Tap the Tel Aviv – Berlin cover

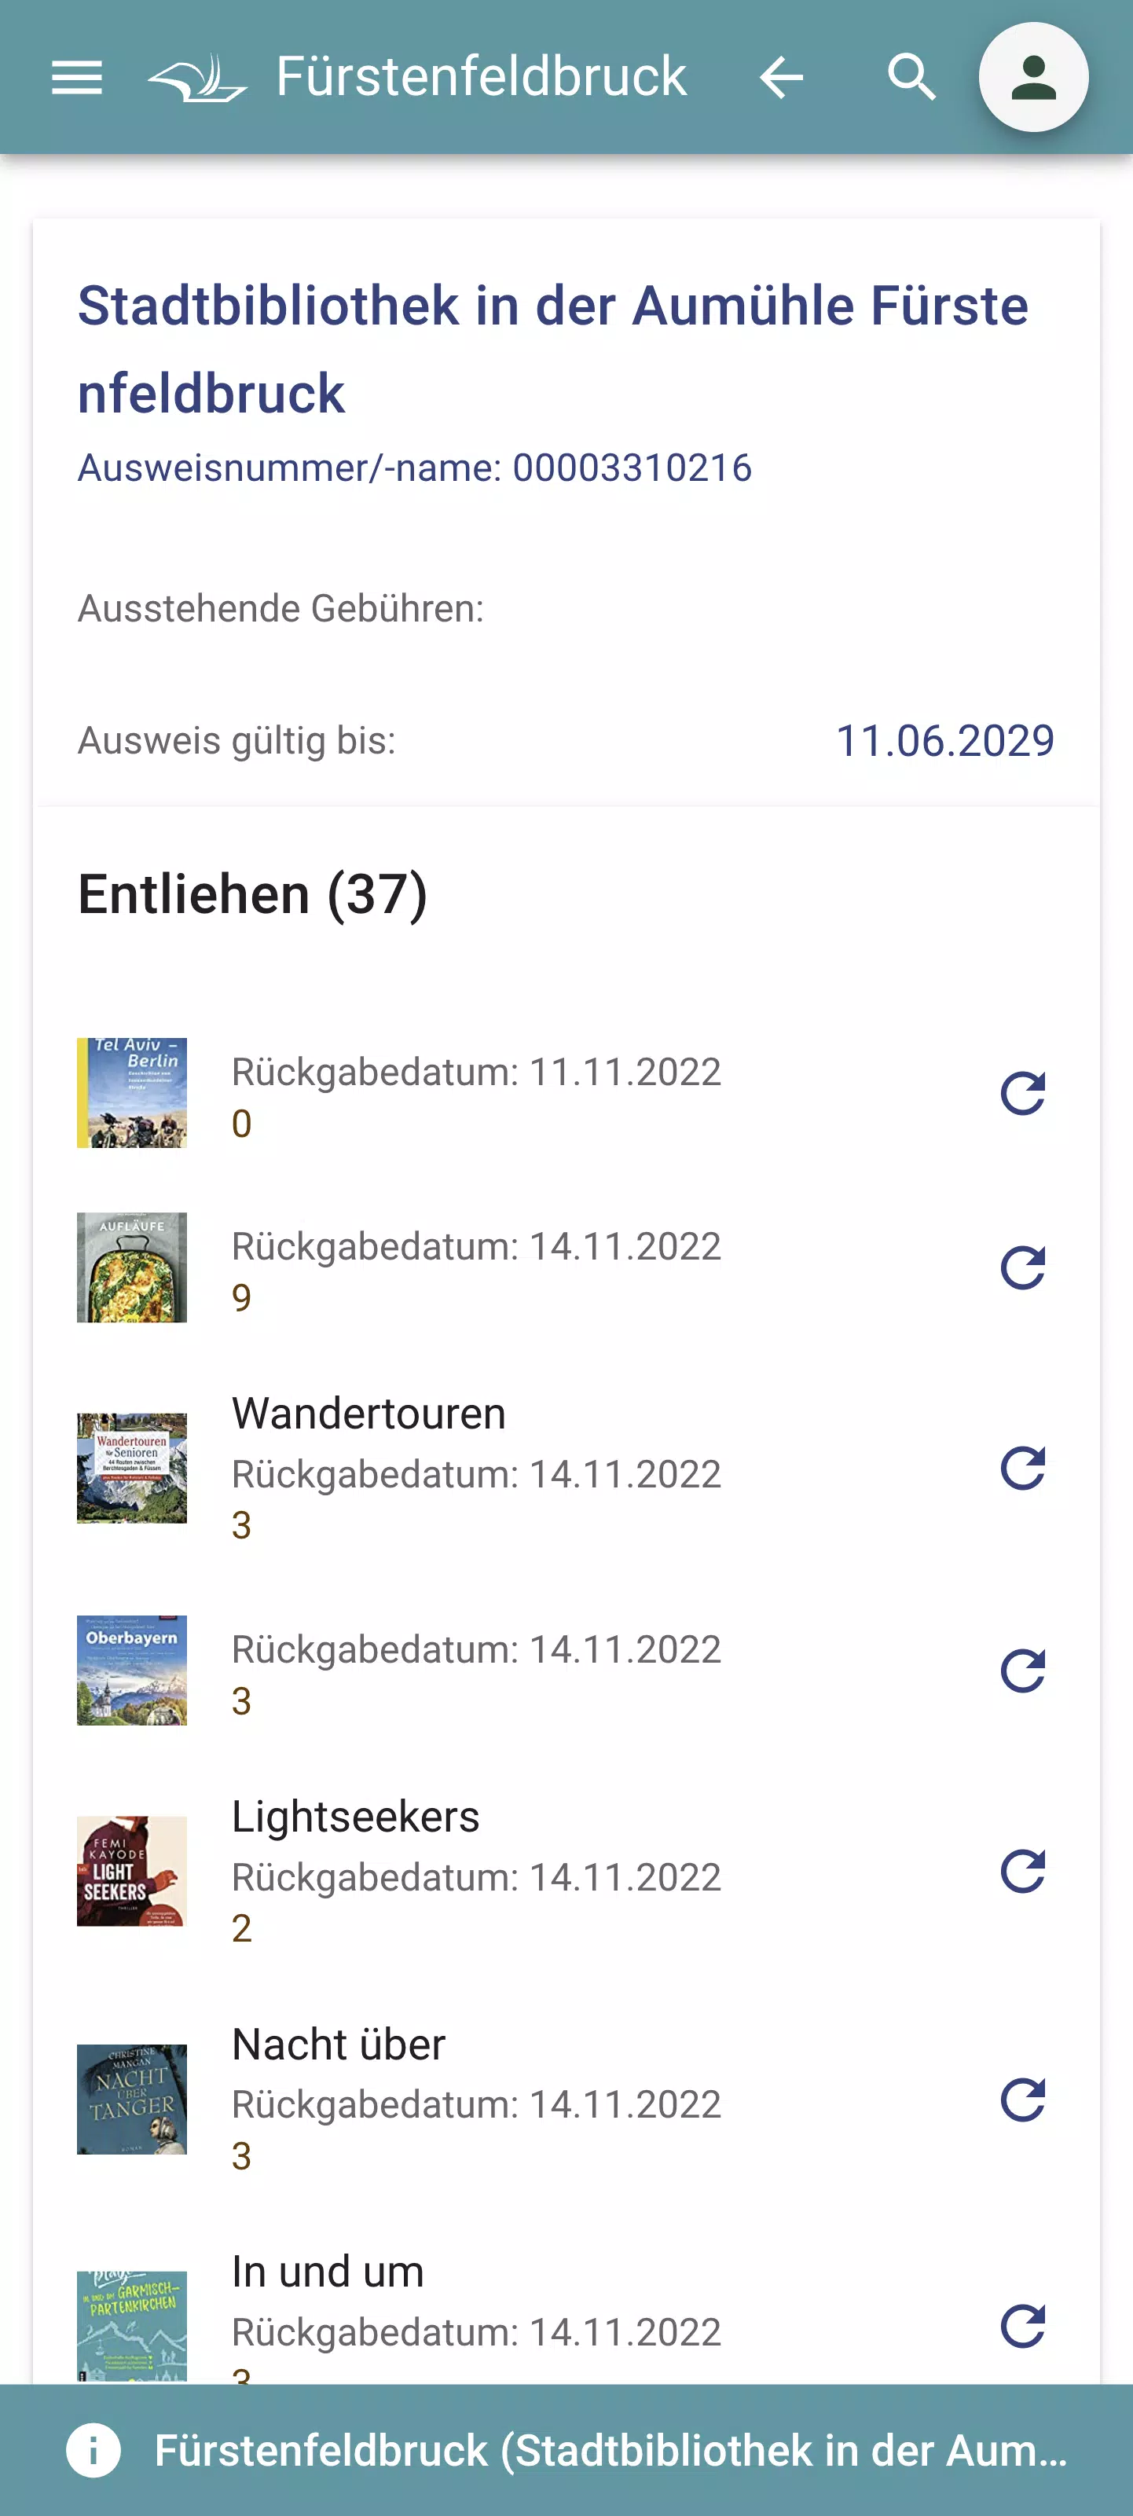(132, 1093)
